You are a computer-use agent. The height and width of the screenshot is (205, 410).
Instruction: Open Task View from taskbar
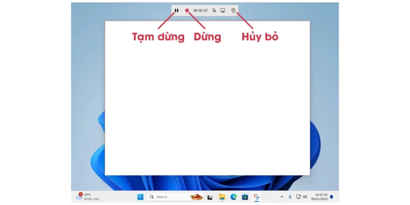point(210,197)
